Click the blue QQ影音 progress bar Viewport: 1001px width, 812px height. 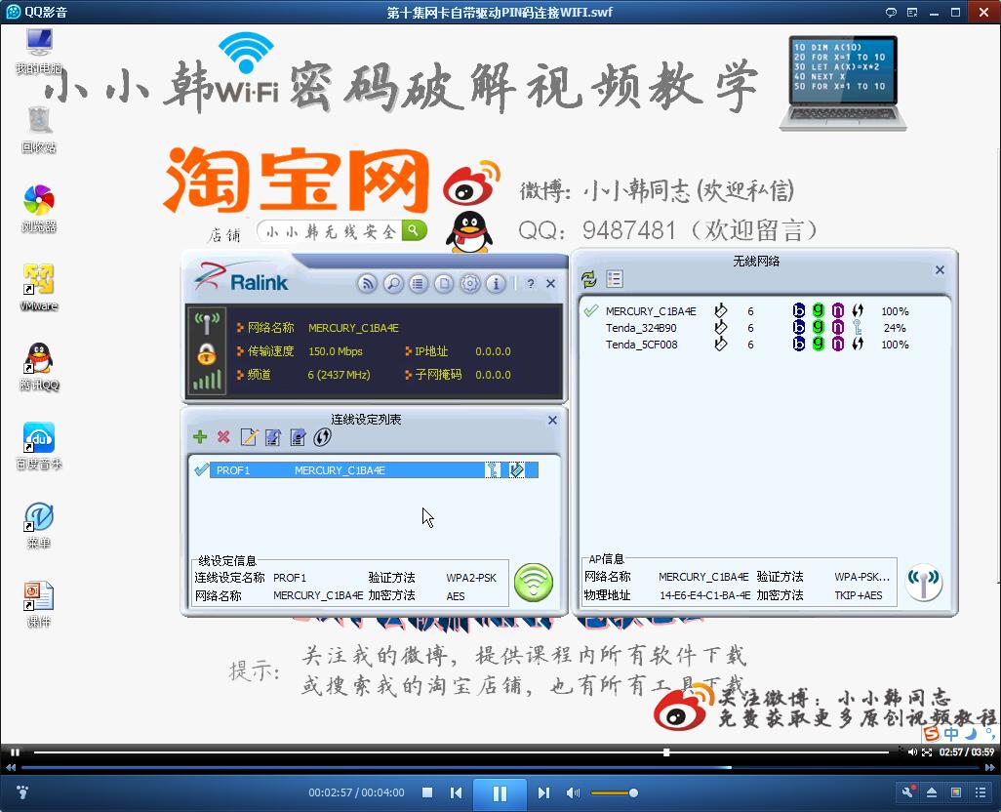[500, 767]
